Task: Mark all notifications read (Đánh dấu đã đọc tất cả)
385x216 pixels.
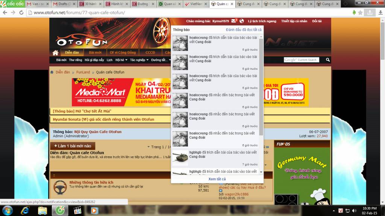Action: [x=244, y=30]
